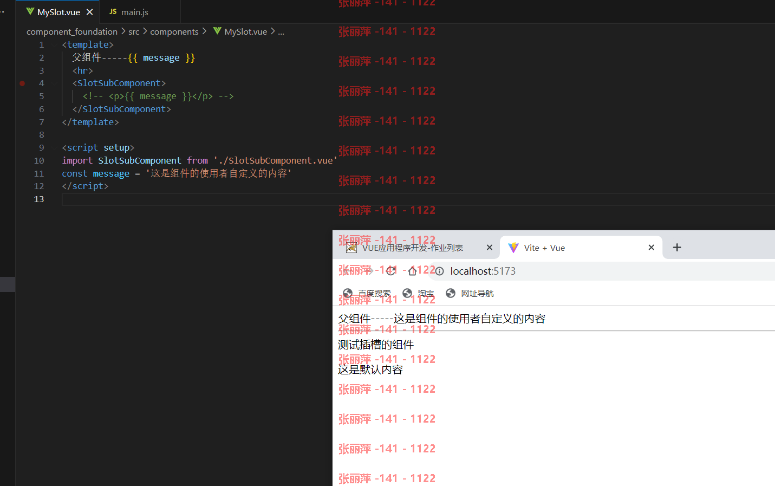Click the hr tag on line 3
The height and width of the screenshot is (486, 775).
click(83, 70)
